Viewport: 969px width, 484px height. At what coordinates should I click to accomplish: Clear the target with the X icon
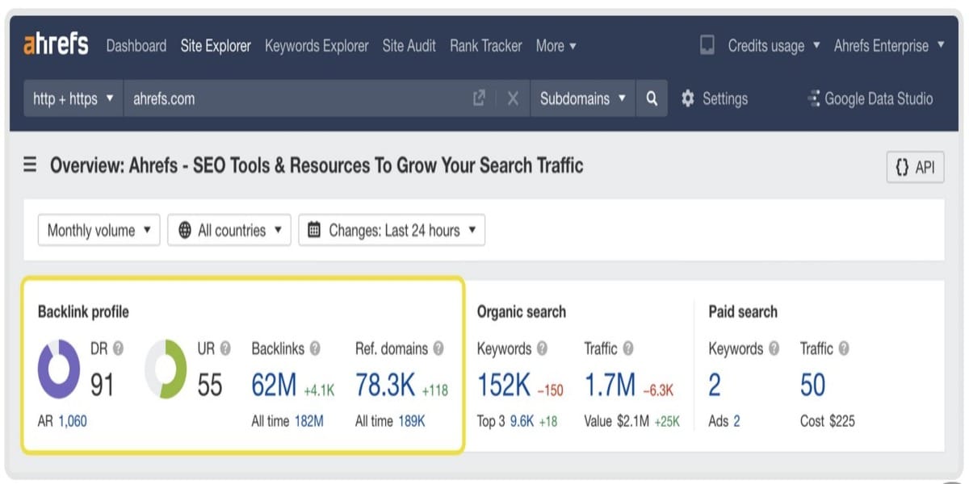click(x=513, y=98)
